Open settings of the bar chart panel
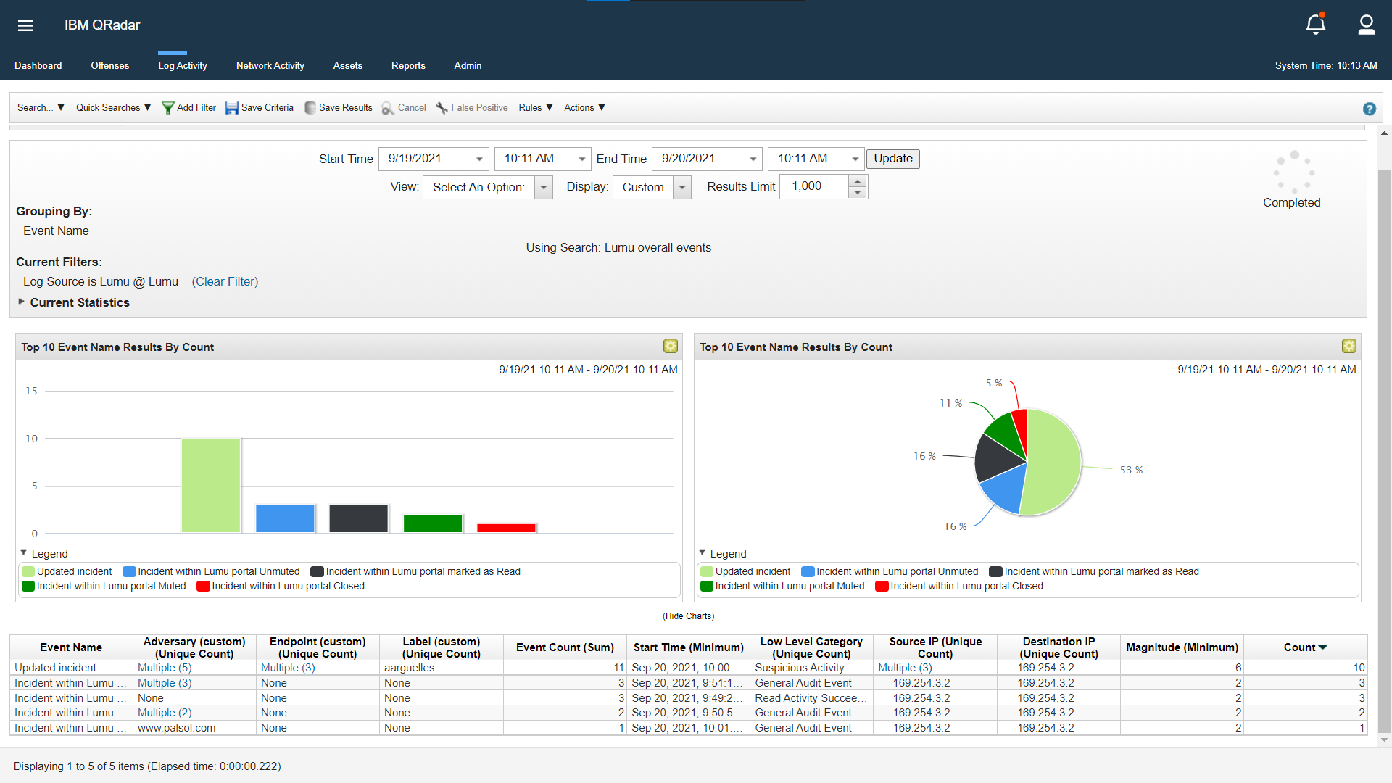Image resolution: width=1392 pixels, height=783 pixels. (x=671, y=346)
